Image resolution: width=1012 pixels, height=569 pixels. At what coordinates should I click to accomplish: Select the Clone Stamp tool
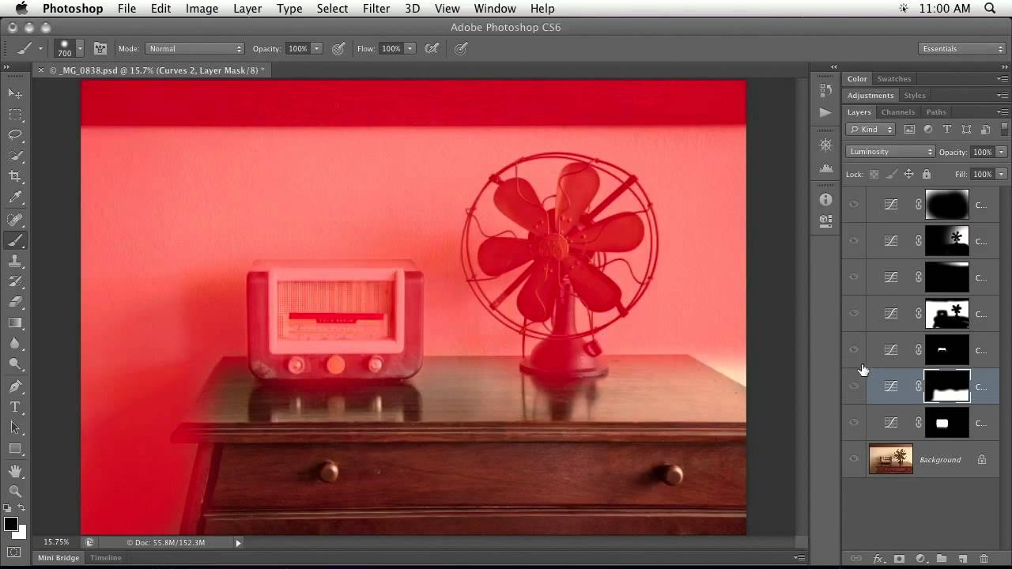point(15,261)
